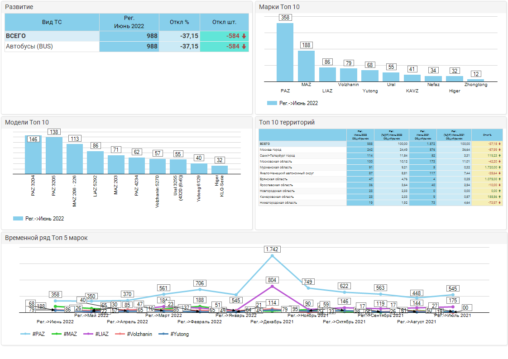Click the down arrow in Автобусы (BUS) row
The width and height of the screenshot is (508, 359).
[244, 47]
